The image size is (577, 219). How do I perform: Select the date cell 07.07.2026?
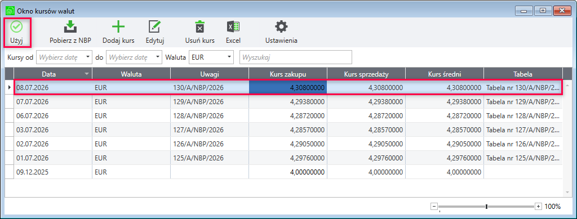click(x=53, y=102)
